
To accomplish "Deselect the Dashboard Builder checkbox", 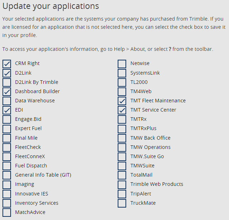I will pyautogui.click(x=7, y=91).
